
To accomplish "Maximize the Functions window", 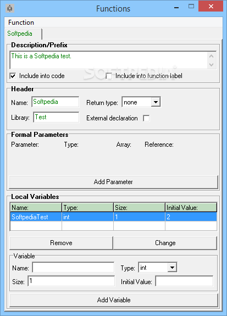I will coord(191,7).
